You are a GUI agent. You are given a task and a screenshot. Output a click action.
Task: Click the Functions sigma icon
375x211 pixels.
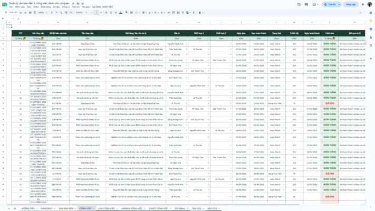point(194,13)
